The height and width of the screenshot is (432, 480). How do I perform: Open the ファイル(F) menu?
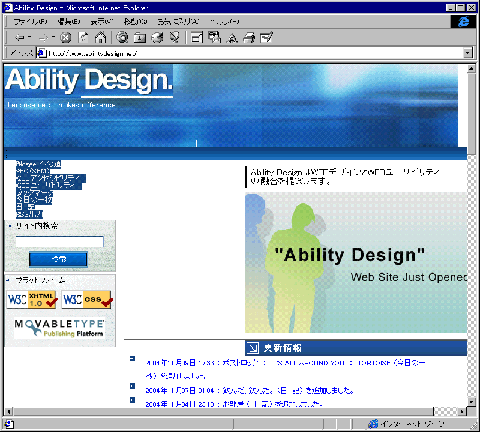31,22
